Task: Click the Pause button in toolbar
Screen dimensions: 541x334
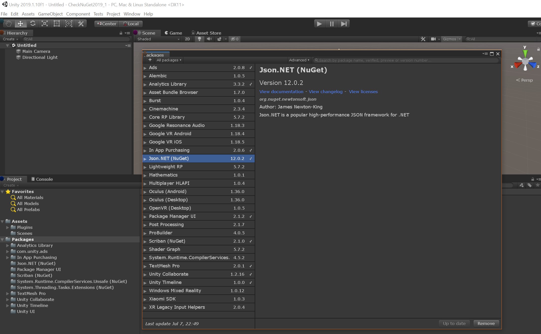Action: pyautogui.click(x=331, y=24)
